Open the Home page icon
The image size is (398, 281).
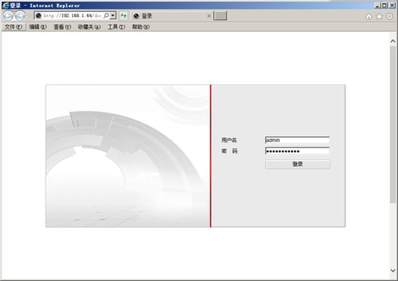coord(369,16)
